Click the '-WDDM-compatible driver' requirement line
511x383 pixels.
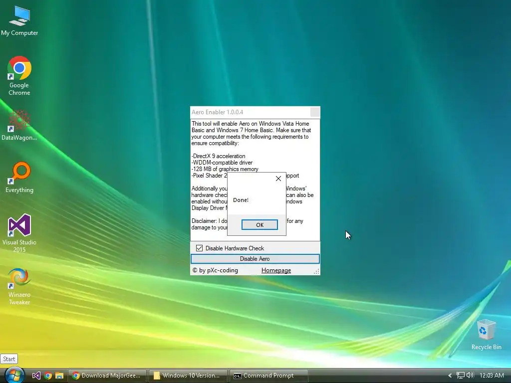[x=222, y=163]
